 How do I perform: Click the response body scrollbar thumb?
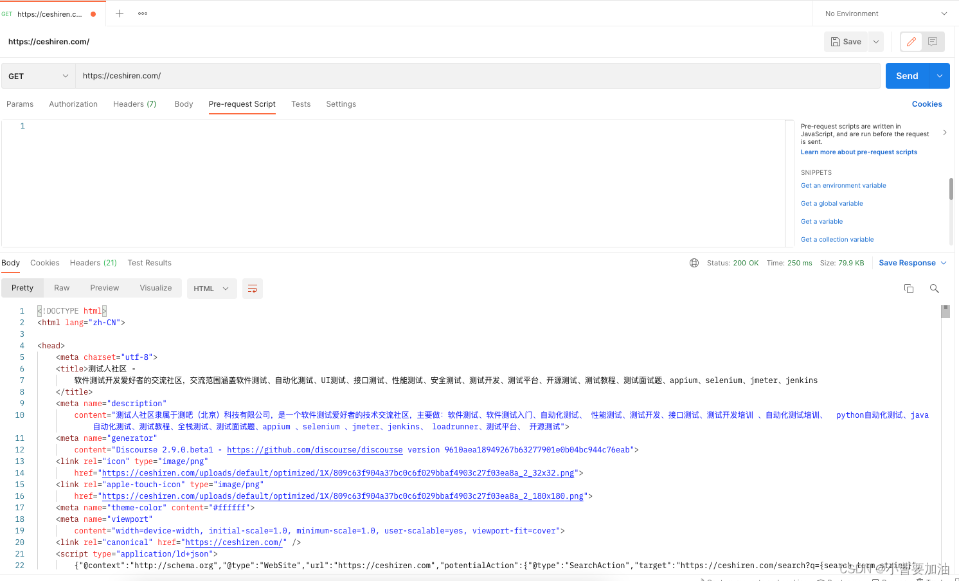pyautogui.click(x=946, y=312)
